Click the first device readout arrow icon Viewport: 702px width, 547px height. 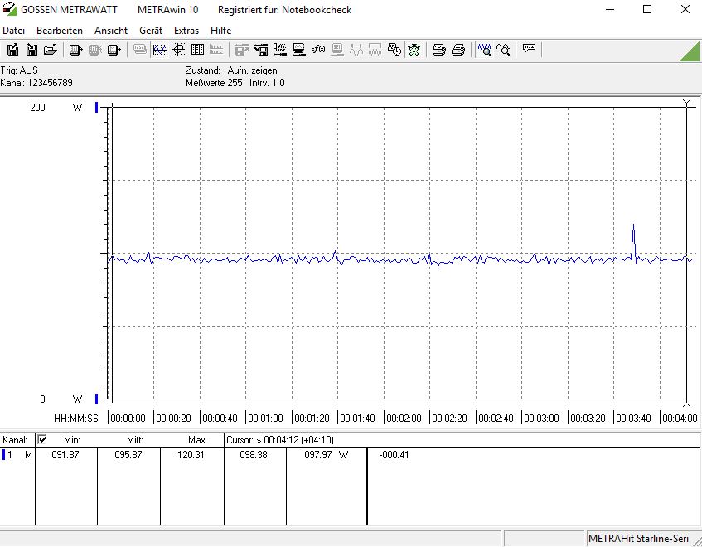[75, 50]
